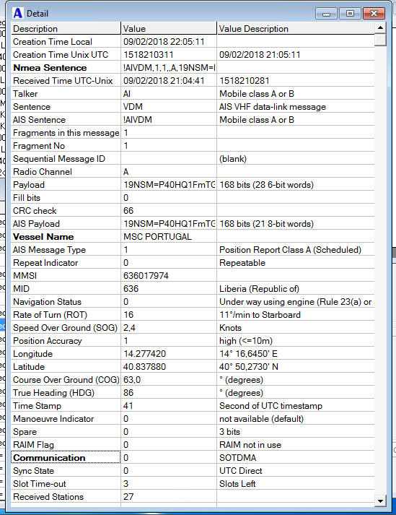Screen dimensions: 396x515
Task: Click the Sentence value VDM
Action: pyautogui.click(x=133, y=107)
